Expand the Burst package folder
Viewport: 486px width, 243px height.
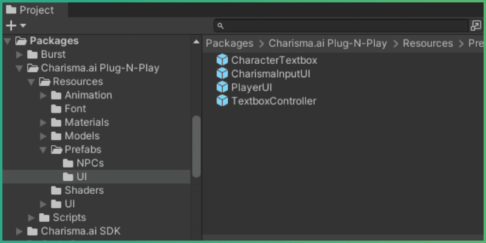point(19,55)
